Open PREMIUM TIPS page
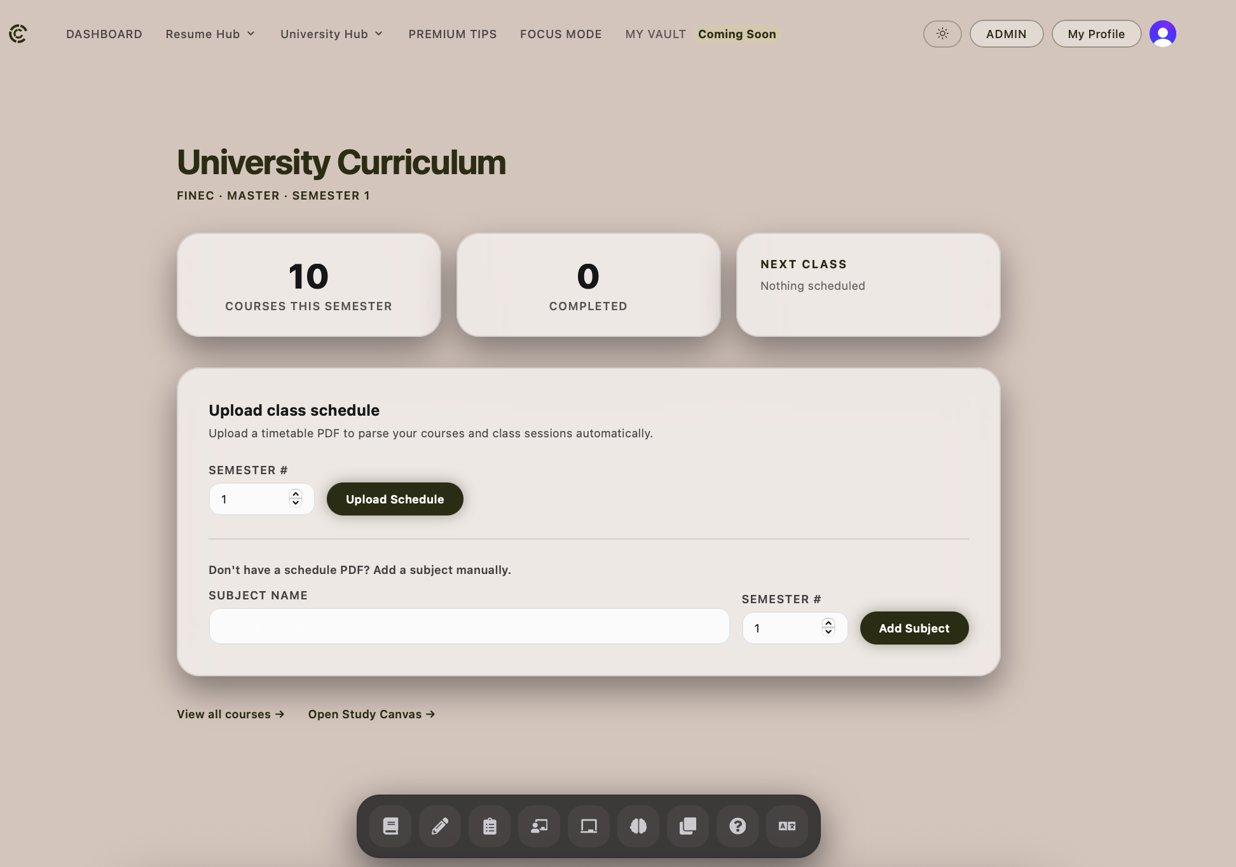 [453, 34]
